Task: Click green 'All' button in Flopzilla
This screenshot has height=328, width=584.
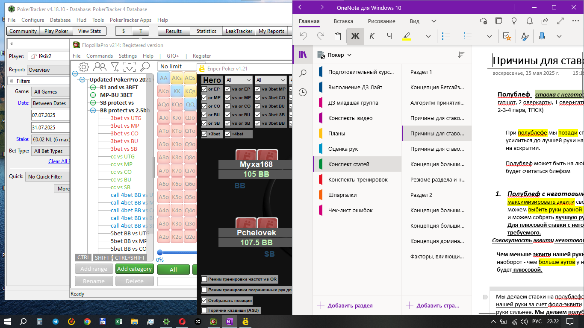Action: point(173,269)
